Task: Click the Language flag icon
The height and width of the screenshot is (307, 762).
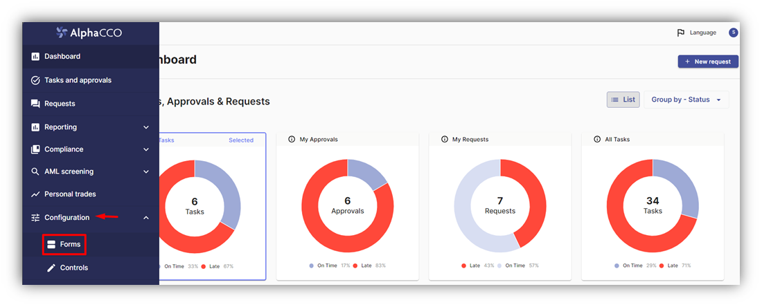Action: [x=681, y=33]
